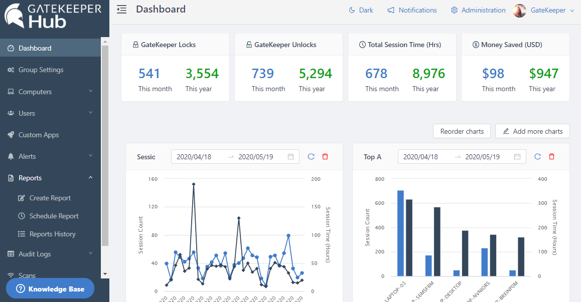The width and height of the screenshot is (581, 302).
Task: Open the Knowledge Base help
Action: click(x=50, y=289)
